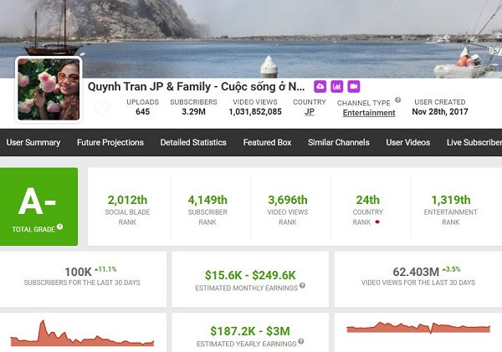Open the Live Subscriber tab
502x352 pixels.
474,142
